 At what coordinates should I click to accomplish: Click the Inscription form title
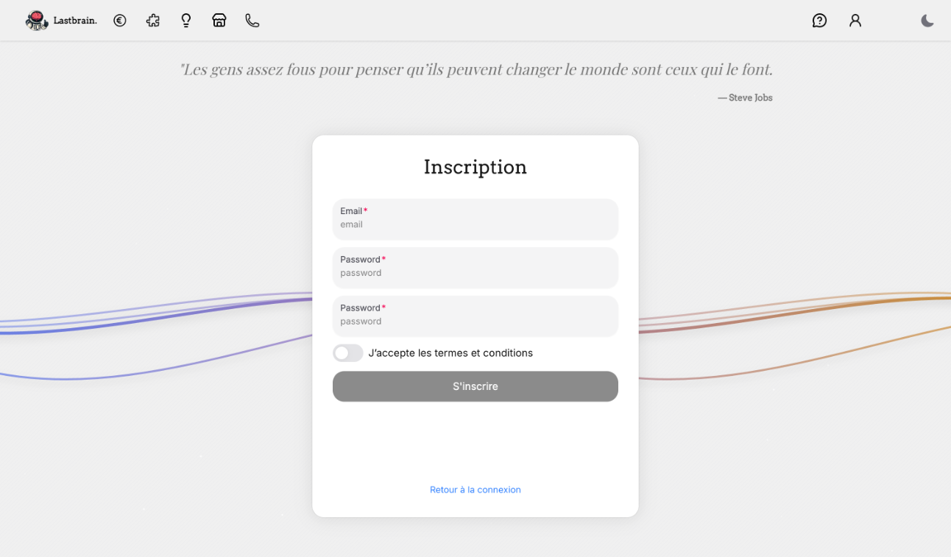[x=475, y=167]
